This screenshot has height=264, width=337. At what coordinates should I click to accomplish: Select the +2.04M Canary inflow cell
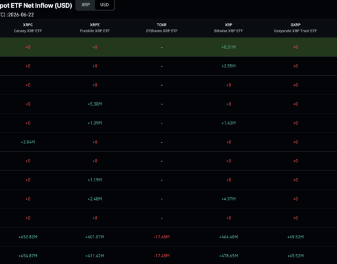28,142
